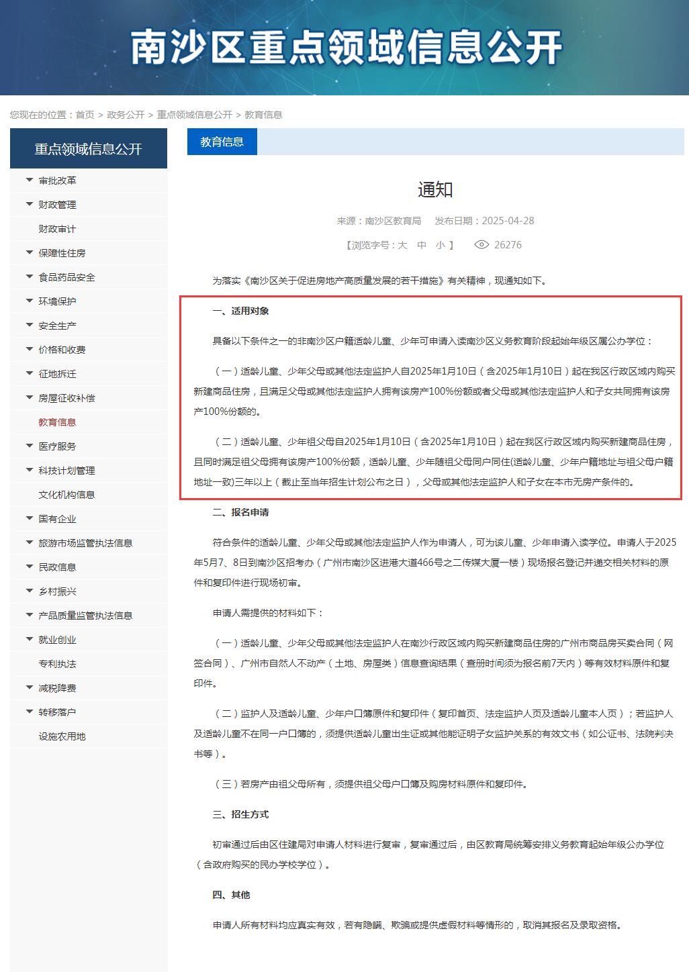Click the publish date 2025-04-28
Screen dimensions: 689x972
(x=508, y=221)
